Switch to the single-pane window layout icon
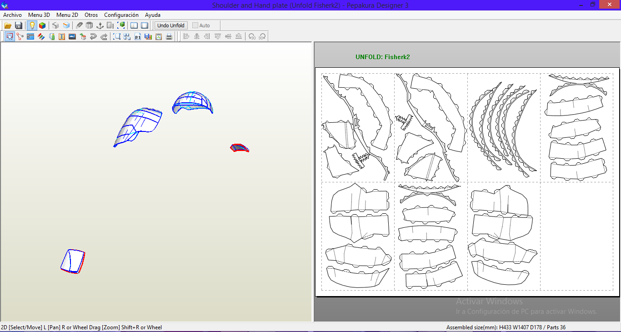 pos(145,25)
